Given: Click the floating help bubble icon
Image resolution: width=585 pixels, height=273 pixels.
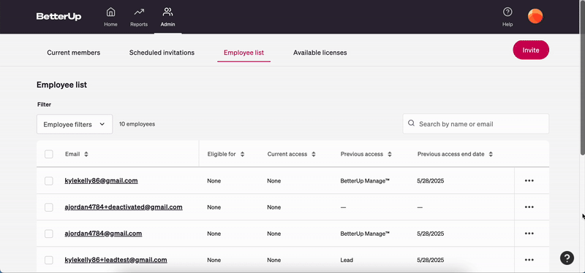Looking at the screenshot, I should click(x=567, y=258).
